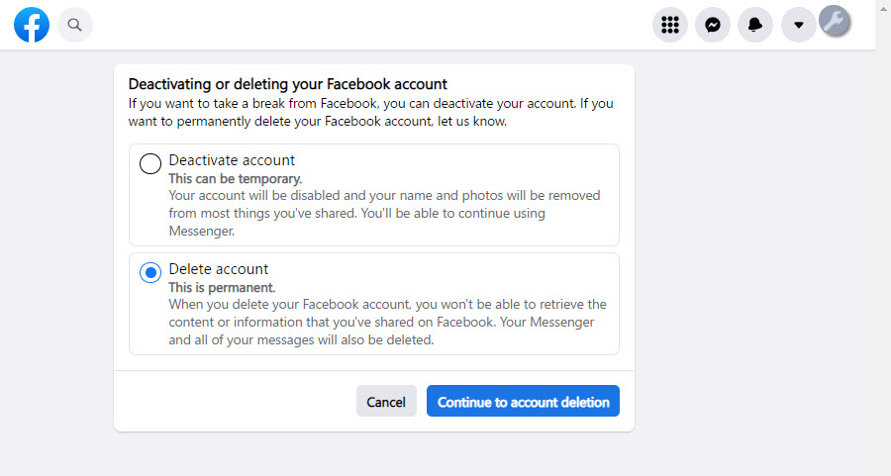Open Messenger from the top bar
The height and width of the screenshot is (476, 891).
click(713, 25)
